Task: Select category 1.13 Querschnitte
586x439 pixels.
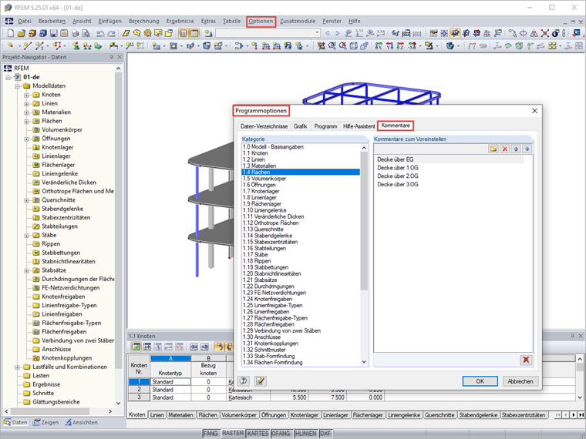Action: point(263,230)
